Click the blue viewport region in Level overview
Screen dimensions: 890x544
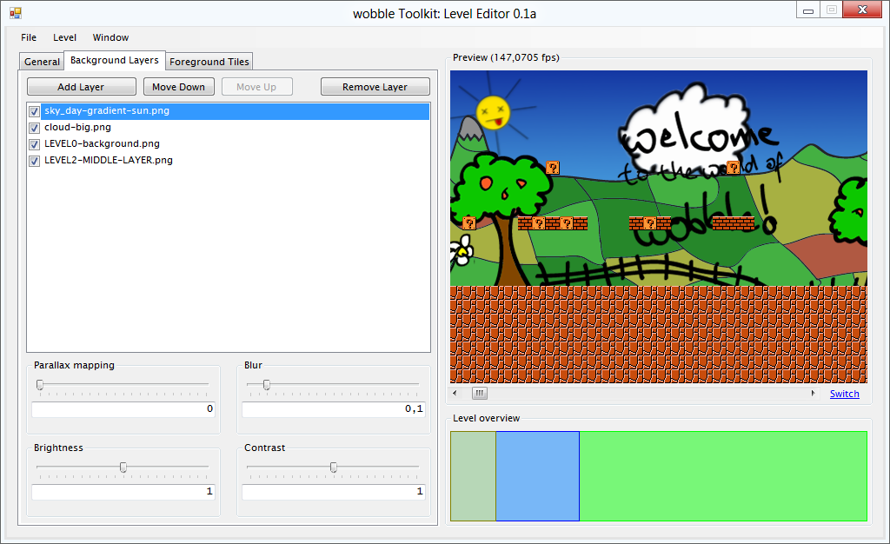537,476
